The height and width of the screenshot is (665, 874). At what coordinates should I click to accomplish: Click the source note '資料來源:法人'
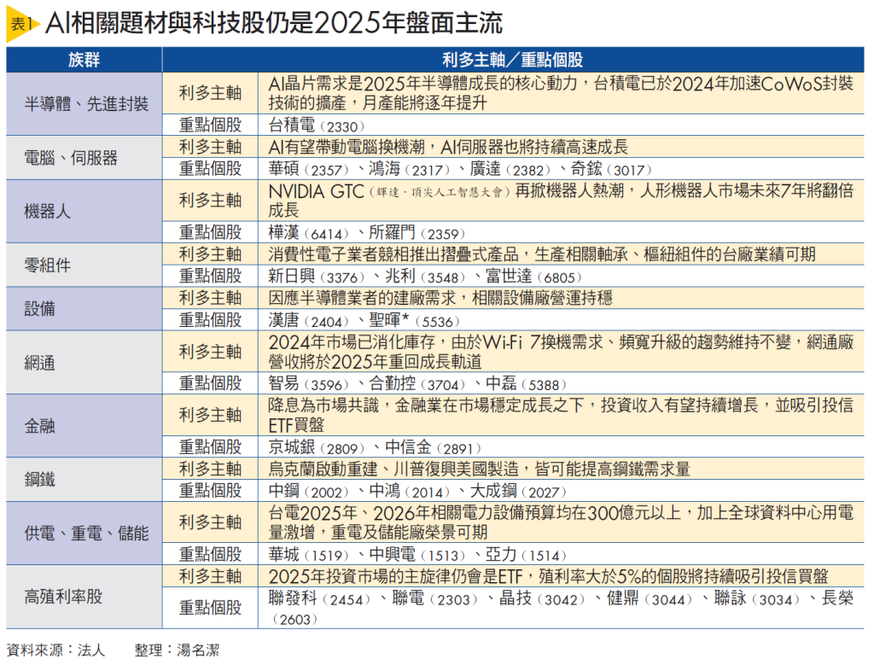pos(55,650)
